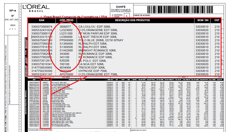Click description HYPNOSE EDP 75ML
Screen dimensions: 228x132
tap(93, 71)
